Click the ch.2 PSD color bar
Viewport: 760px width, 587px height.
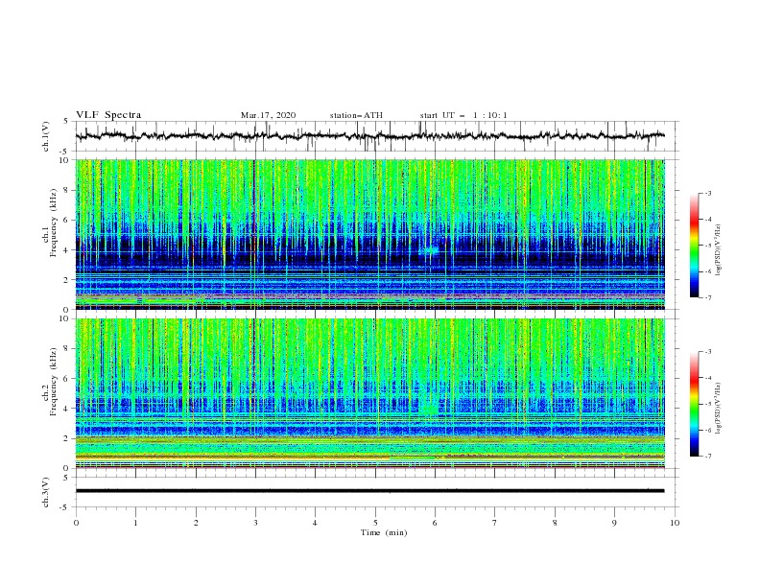(694, 404)
